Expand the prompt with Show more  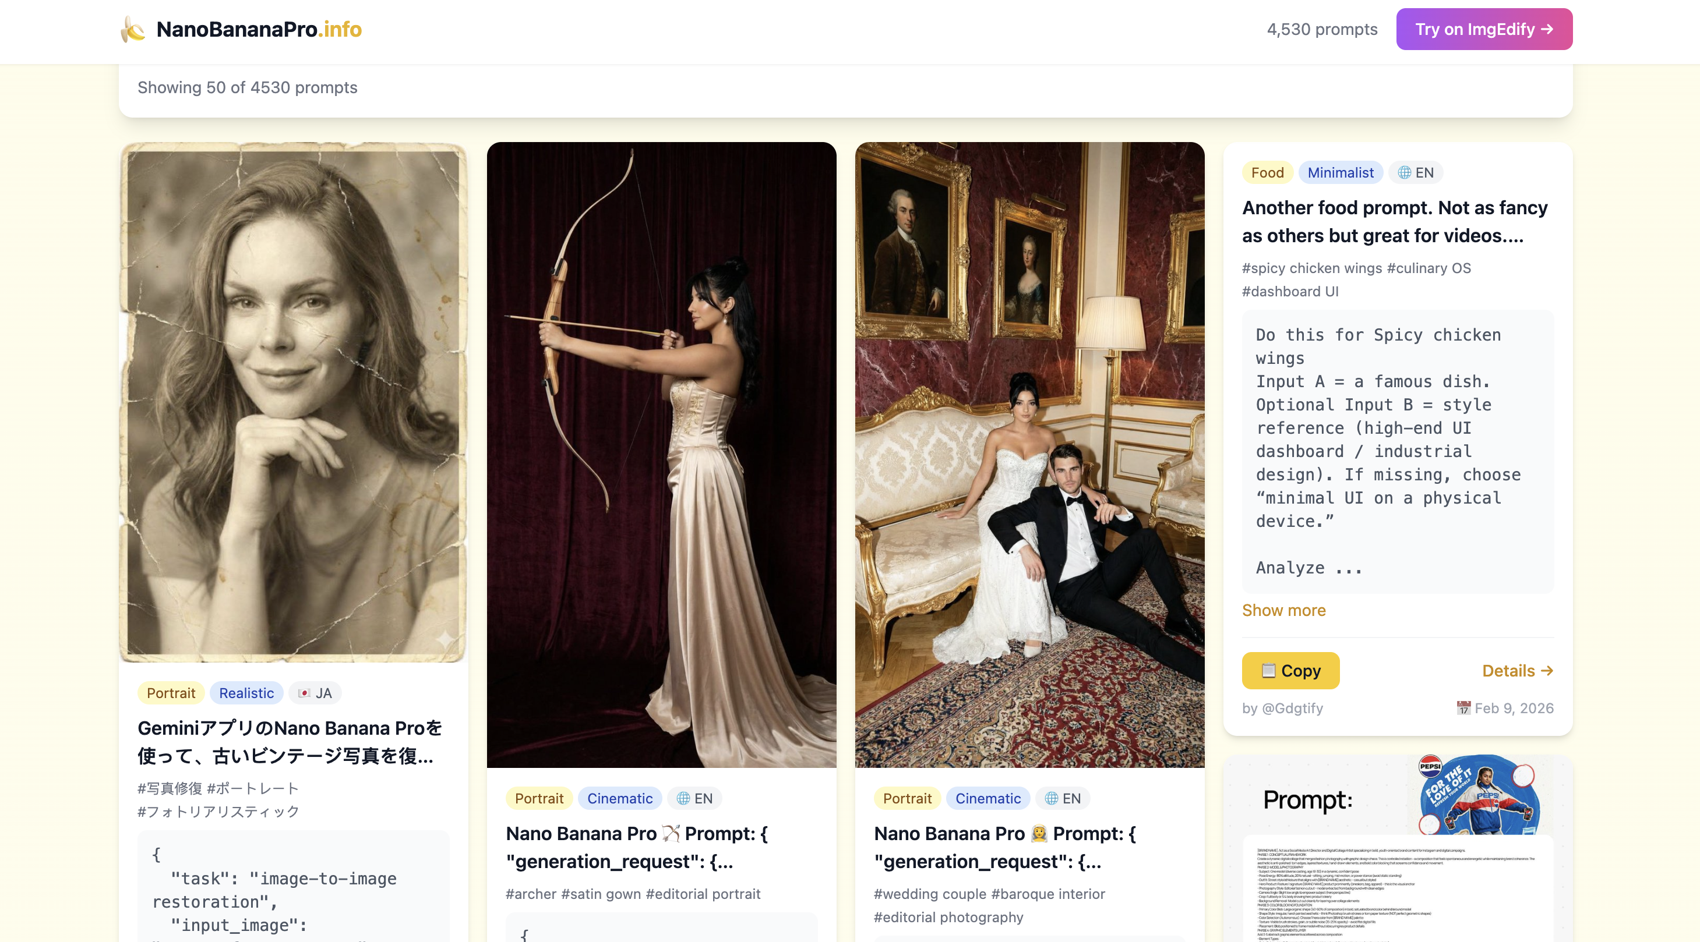[x=1283, y=610]
